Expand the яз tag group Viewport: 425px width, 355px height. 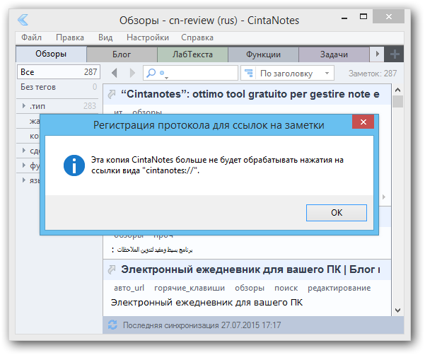pos(24,180)
